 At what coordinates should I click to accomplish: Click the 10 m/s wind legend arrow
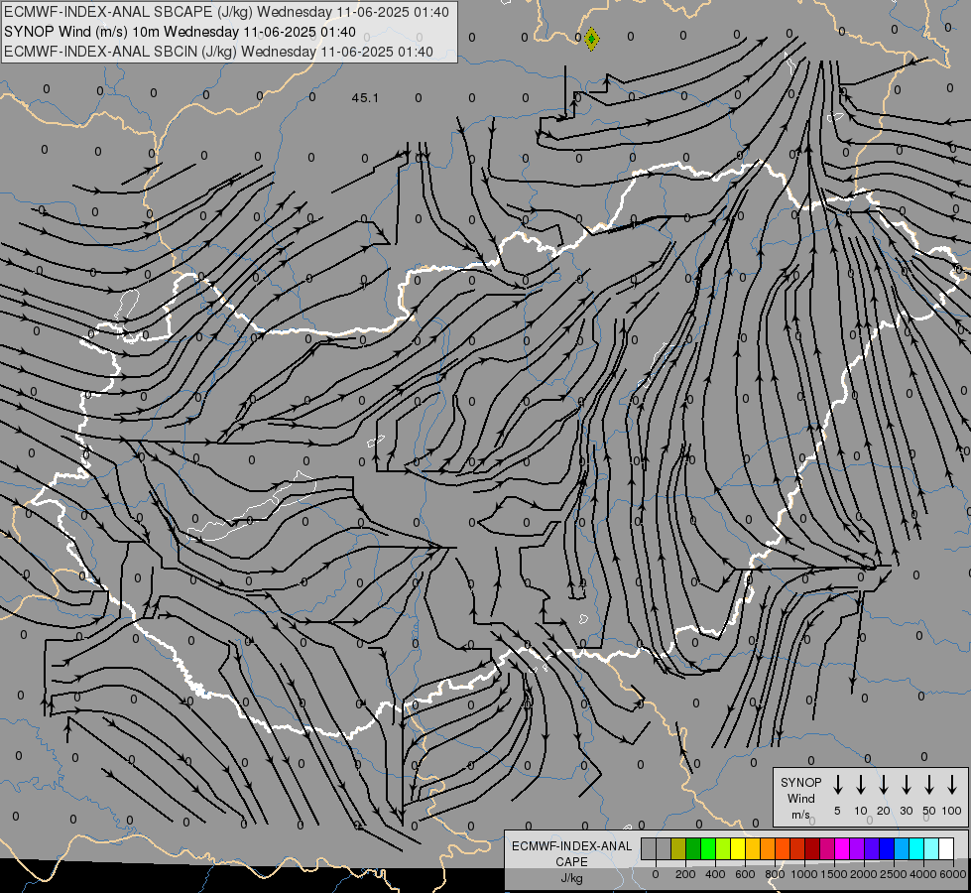point(861,785)
